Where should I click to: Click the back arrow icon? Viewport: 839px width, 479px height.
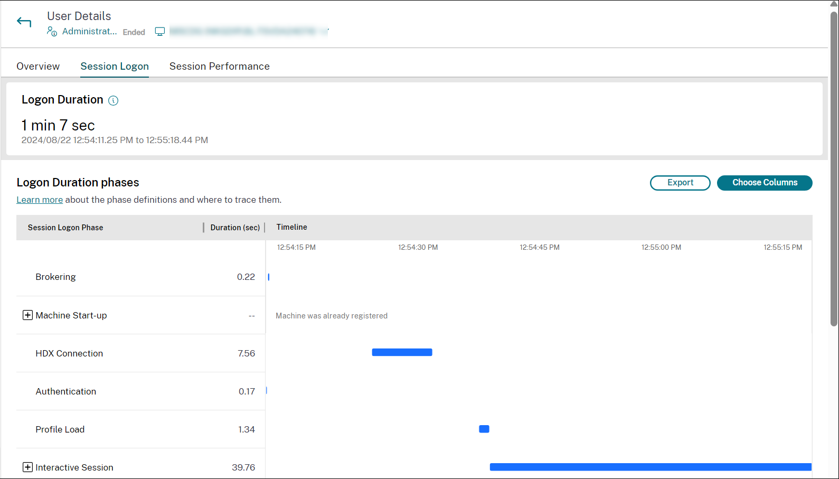24,22
